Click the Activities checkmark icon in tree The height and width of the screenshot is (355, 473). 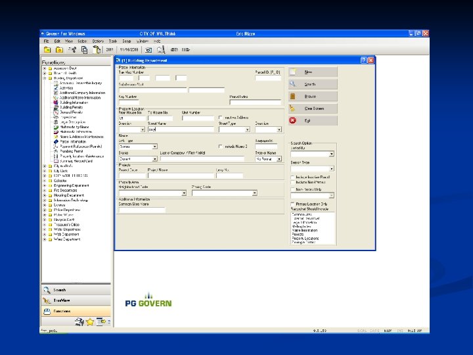(56, 88)
